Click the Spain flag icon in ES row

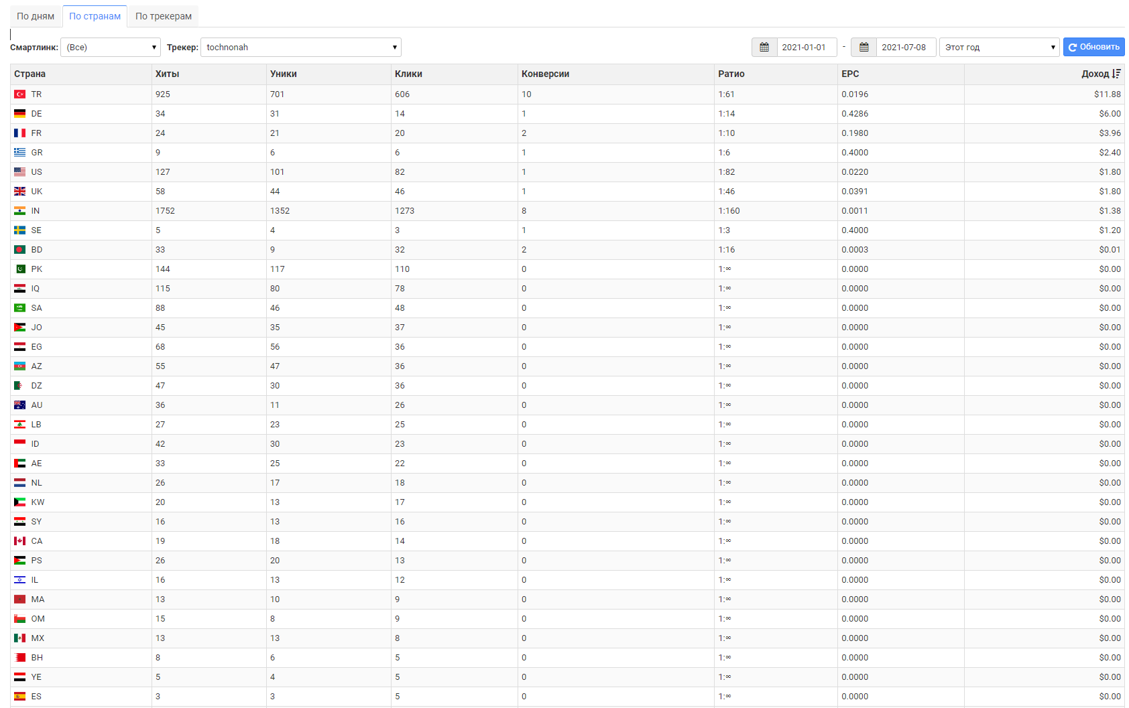20,697
